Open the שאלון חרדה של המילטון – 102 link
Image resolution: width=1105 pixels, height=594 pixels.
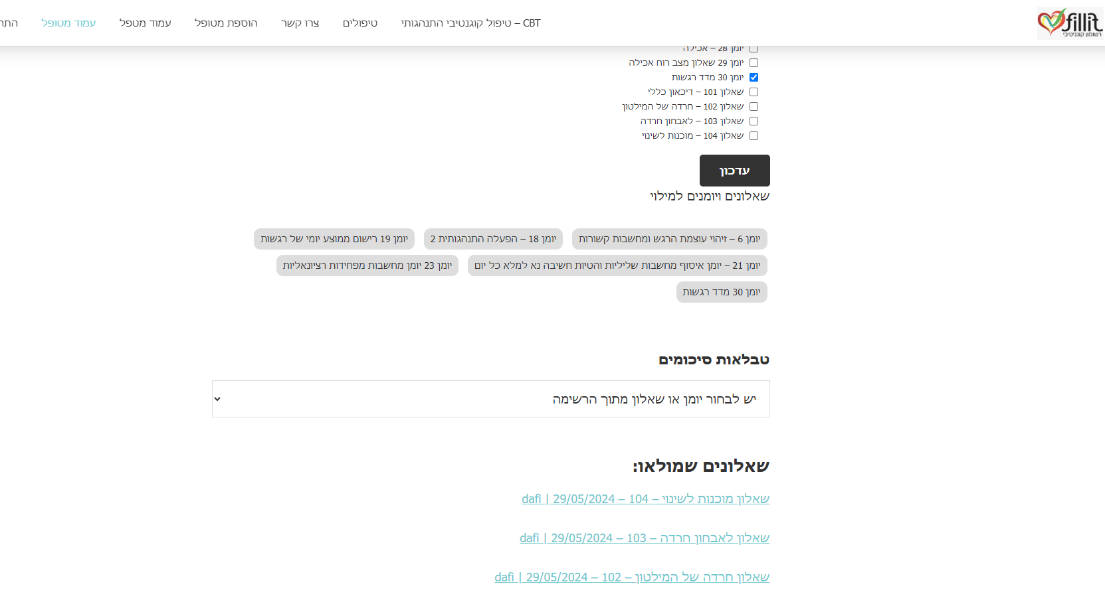tap(632, 577)
